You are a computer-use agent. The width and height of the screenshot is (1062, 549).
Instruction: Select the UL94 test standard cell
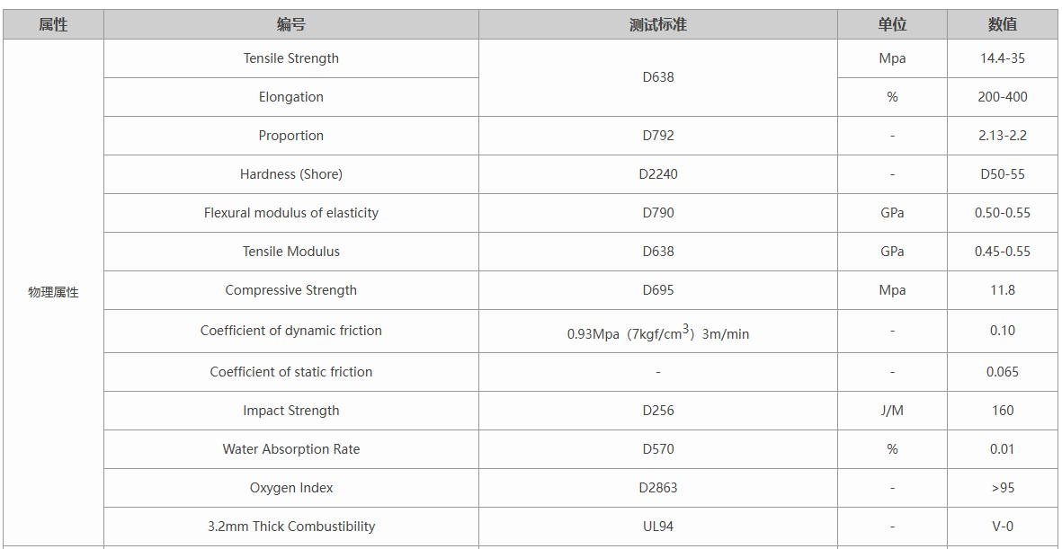(x=657, y=527)
